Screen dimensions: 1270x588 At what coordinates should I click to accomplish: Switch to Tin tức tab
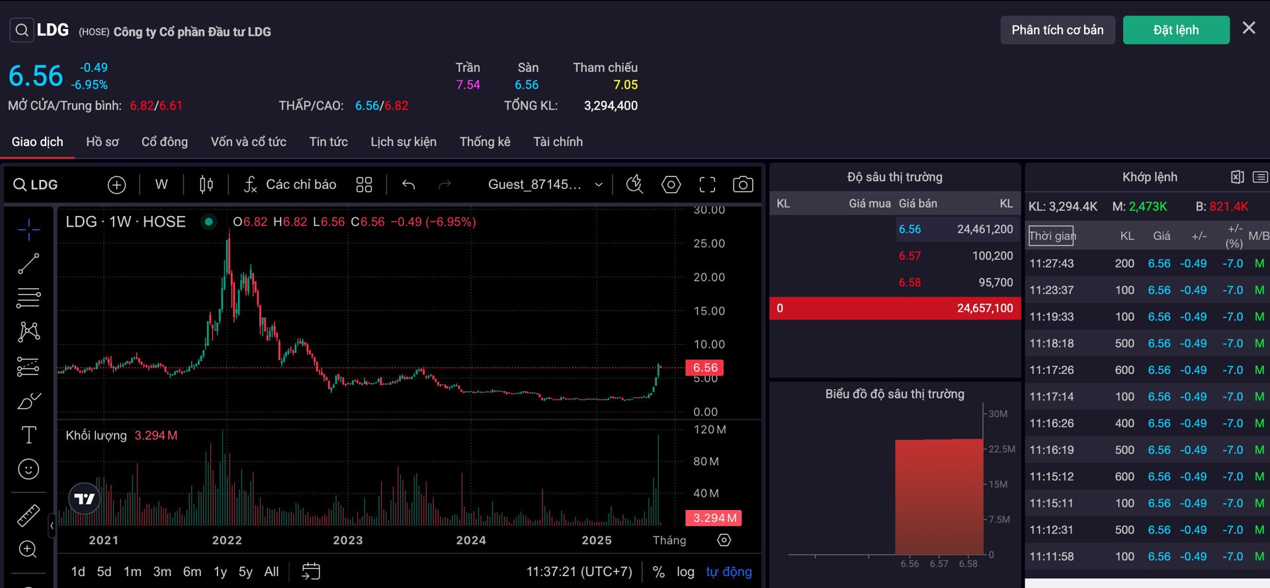(x=329, y=142)
